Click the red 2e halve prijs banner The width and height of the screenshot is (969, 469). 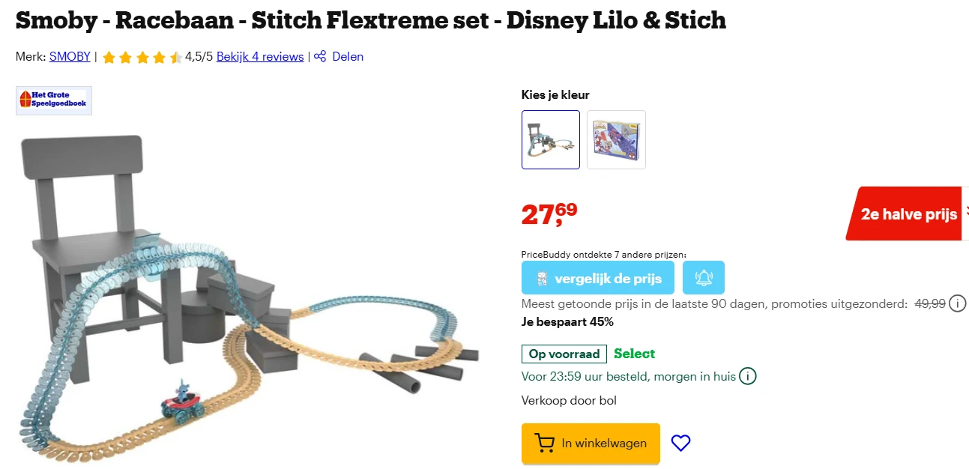(x=908, y=214)
